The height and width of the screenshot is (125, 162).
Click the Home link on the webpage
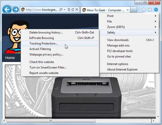tap(10, 58)
